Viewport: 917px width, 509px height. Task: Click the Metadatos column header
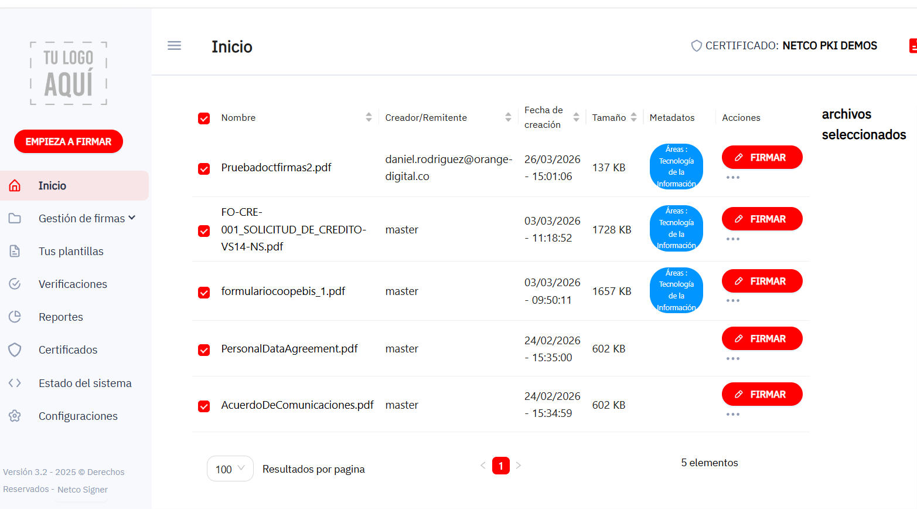tap(672, 118)
